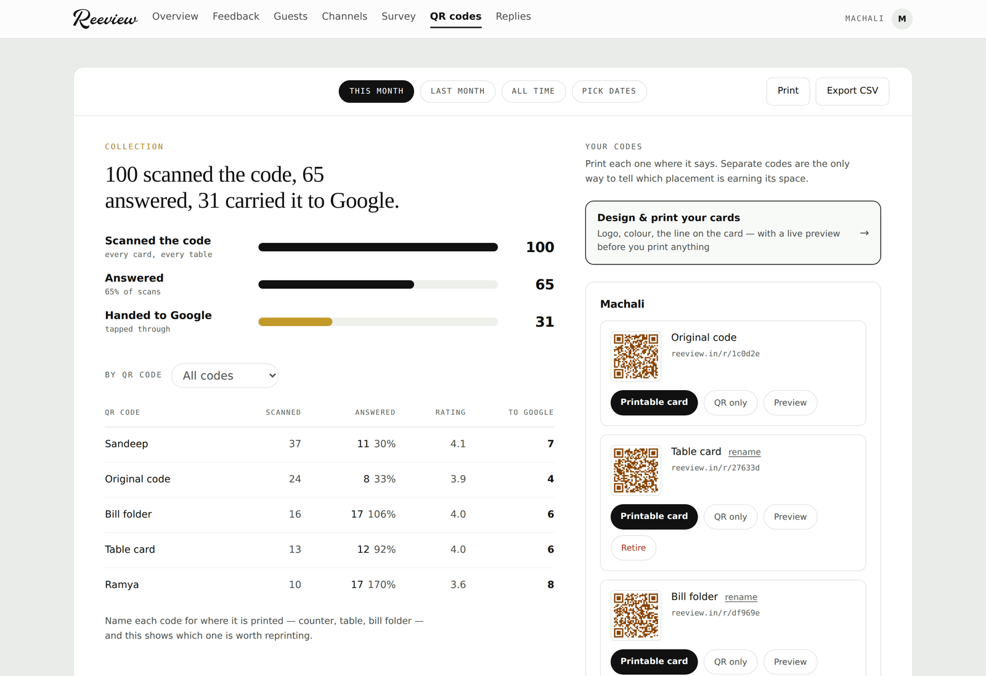Preview the Bill folder card
The image size is (986, 676).
(790, 662)
